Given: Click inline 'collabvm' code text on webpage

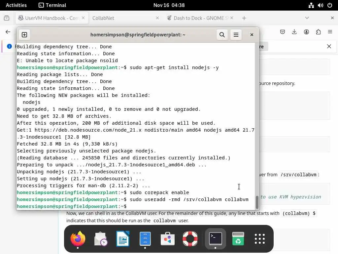Looking at the screenshot, I should [164, 221].
